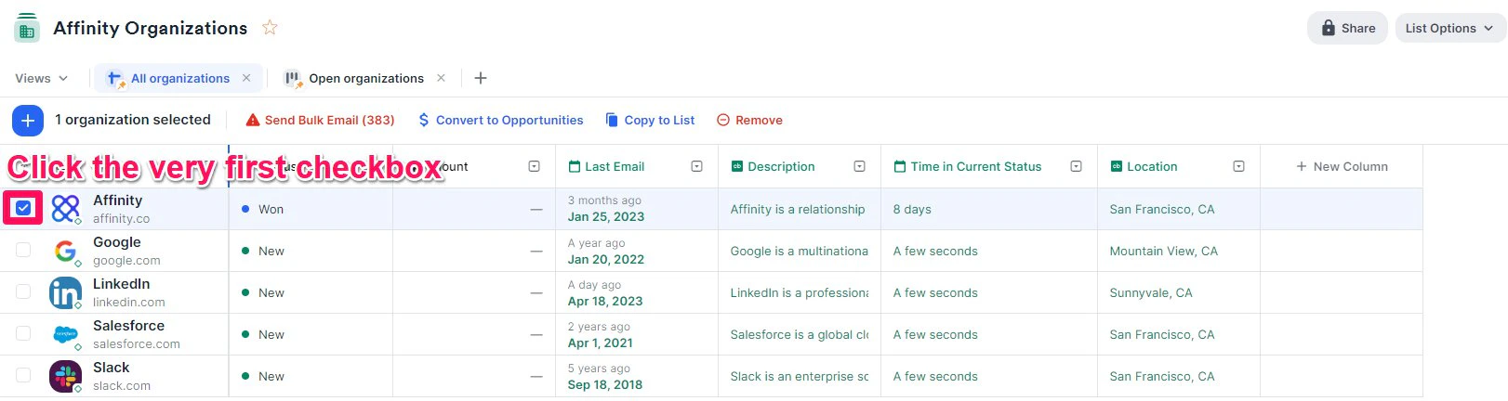The image size is (1508, 401).
Task: Close the Open organizations view tab
Action: 441,78
